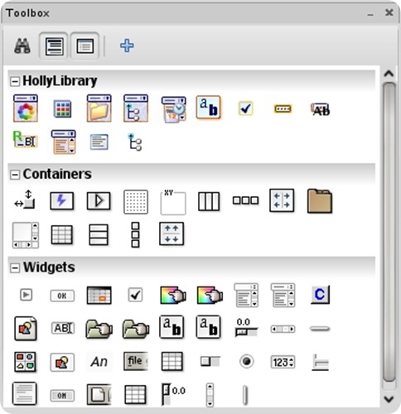Select the Table container in Containers
Image resolution: width=401 pixels, height=414 pixels.
click(62, 234)
